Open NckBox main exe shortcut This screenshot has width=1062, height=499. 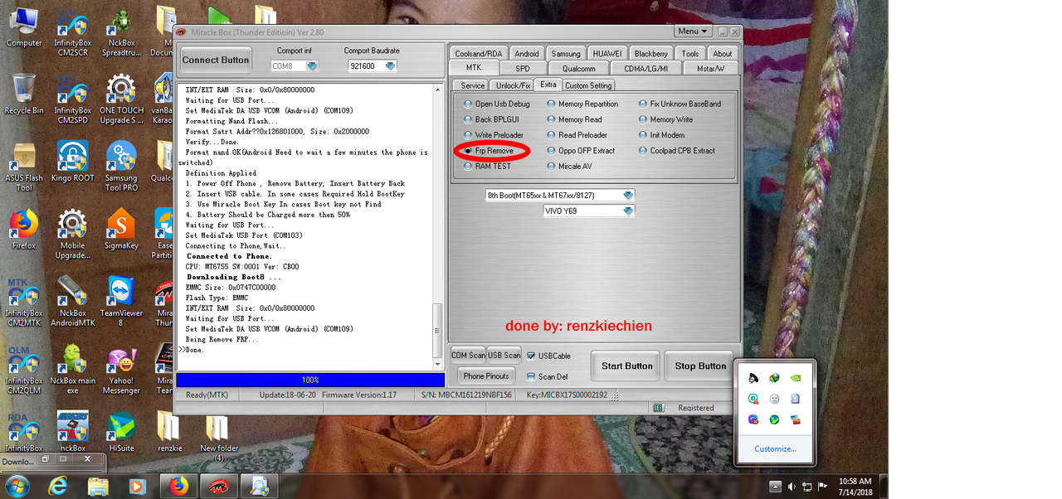pos(73,371)
